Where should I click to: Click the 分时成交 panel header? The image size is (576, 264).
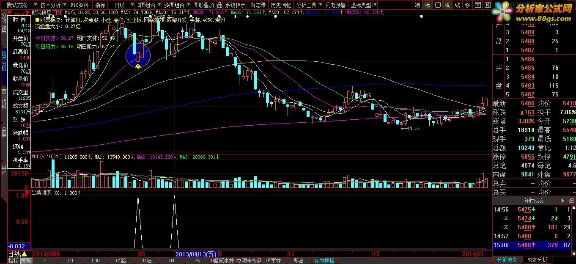click(534, 201)
